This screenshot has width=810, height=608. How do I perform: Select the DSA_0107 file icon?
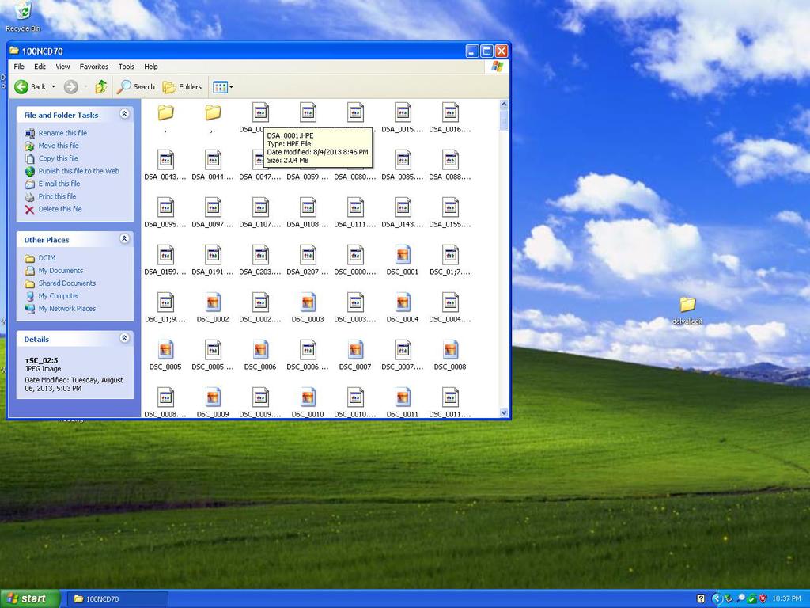point(260,207)
